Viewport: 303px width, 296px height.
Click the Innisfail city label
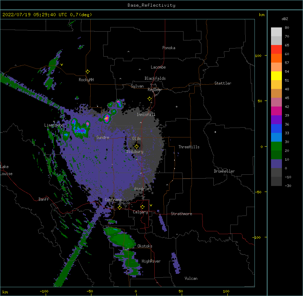tap(146, 115)
